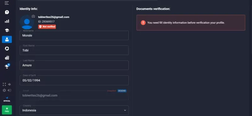Click the First Name field containing Tobi

pos(74,50)
